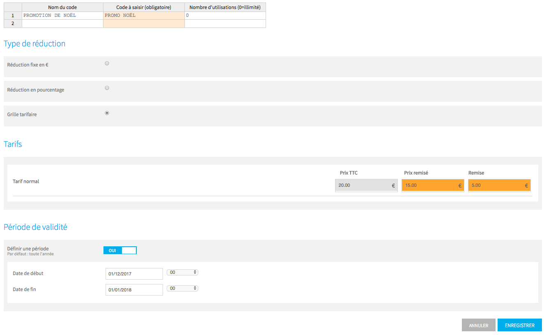The image size is (544, 335).
Task: Click the empty 'Nom du code' cell in row 2
Action: point(62,24)
